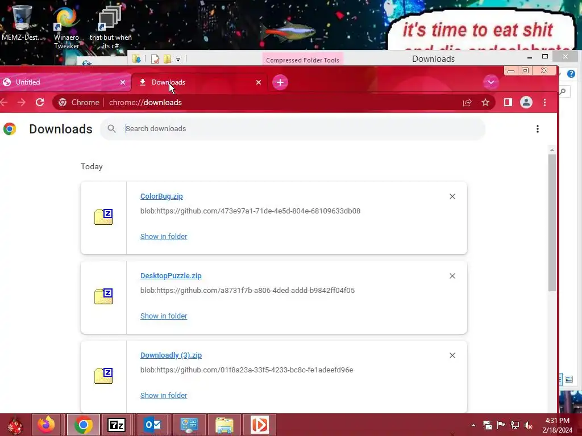Click Explorer properties quick access icon

click(155, 59)
